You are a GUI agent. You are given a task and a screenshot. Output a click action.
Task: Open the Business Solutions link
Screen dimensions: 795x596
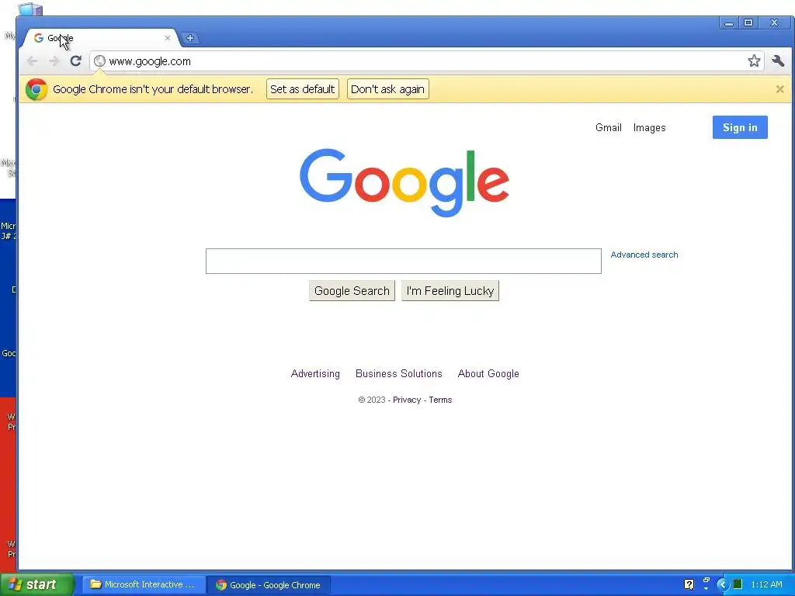(x=399, y=373)
